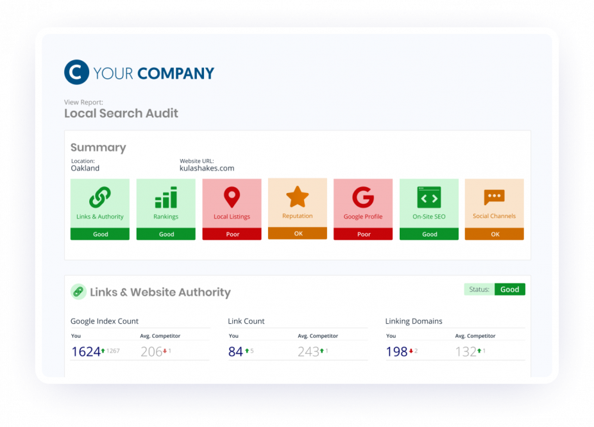Click red down arrow next to 198

411,351
